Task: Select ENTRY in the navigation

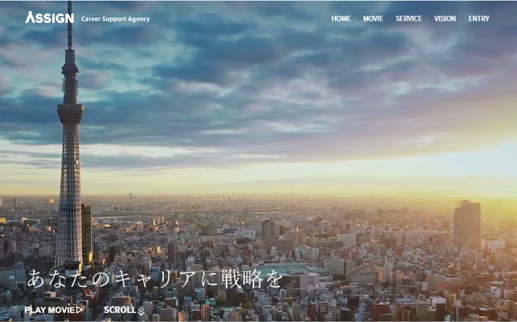Action: coord(479,19)
